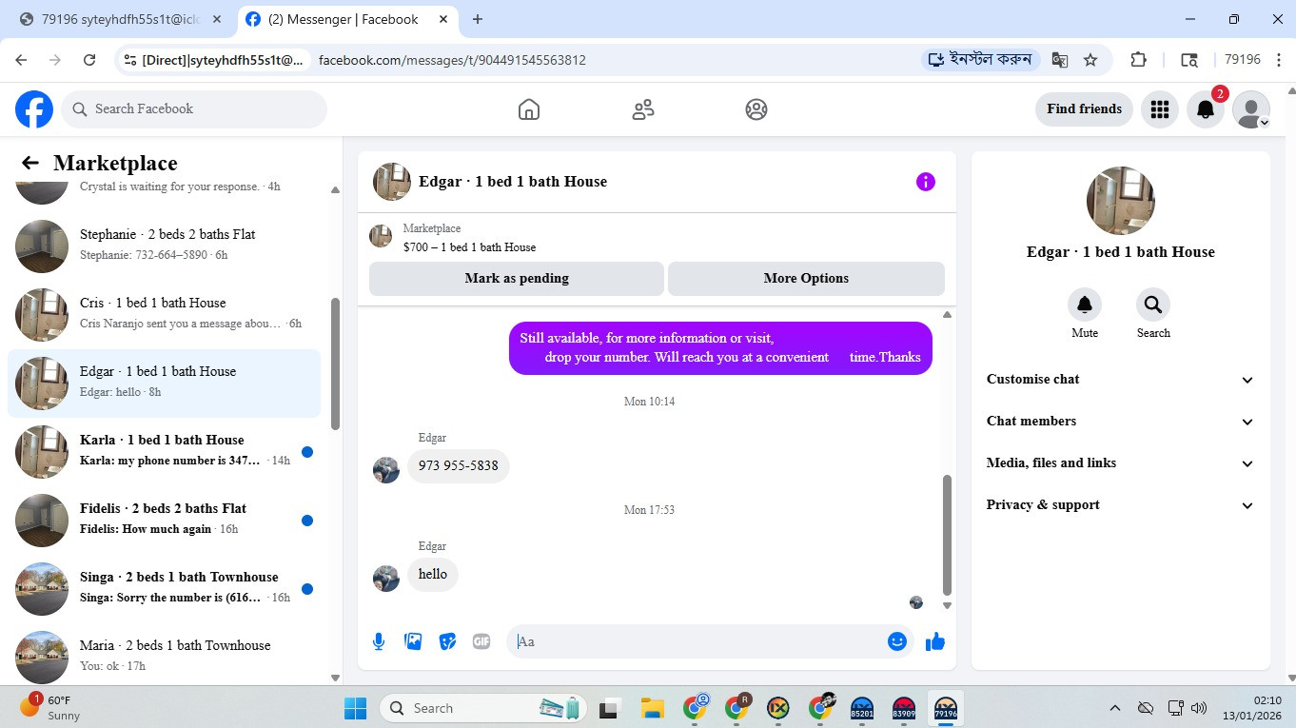Show hidden system tray icons
1296x728 pixels.
pyautogui.click(x=1114, y=708)
